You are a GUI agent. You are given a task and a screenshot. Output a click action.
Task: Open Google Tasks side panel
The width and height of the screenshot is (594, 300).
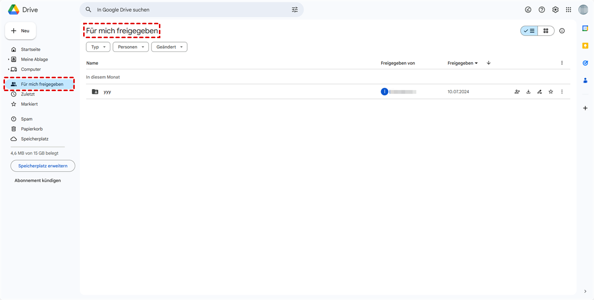pos(585,63)
